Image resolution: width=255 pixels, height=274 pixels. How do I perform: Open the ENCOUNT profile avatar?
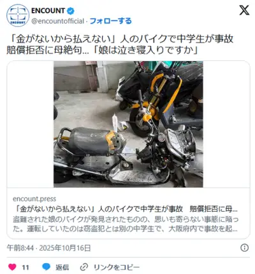(x=18, y=15)
